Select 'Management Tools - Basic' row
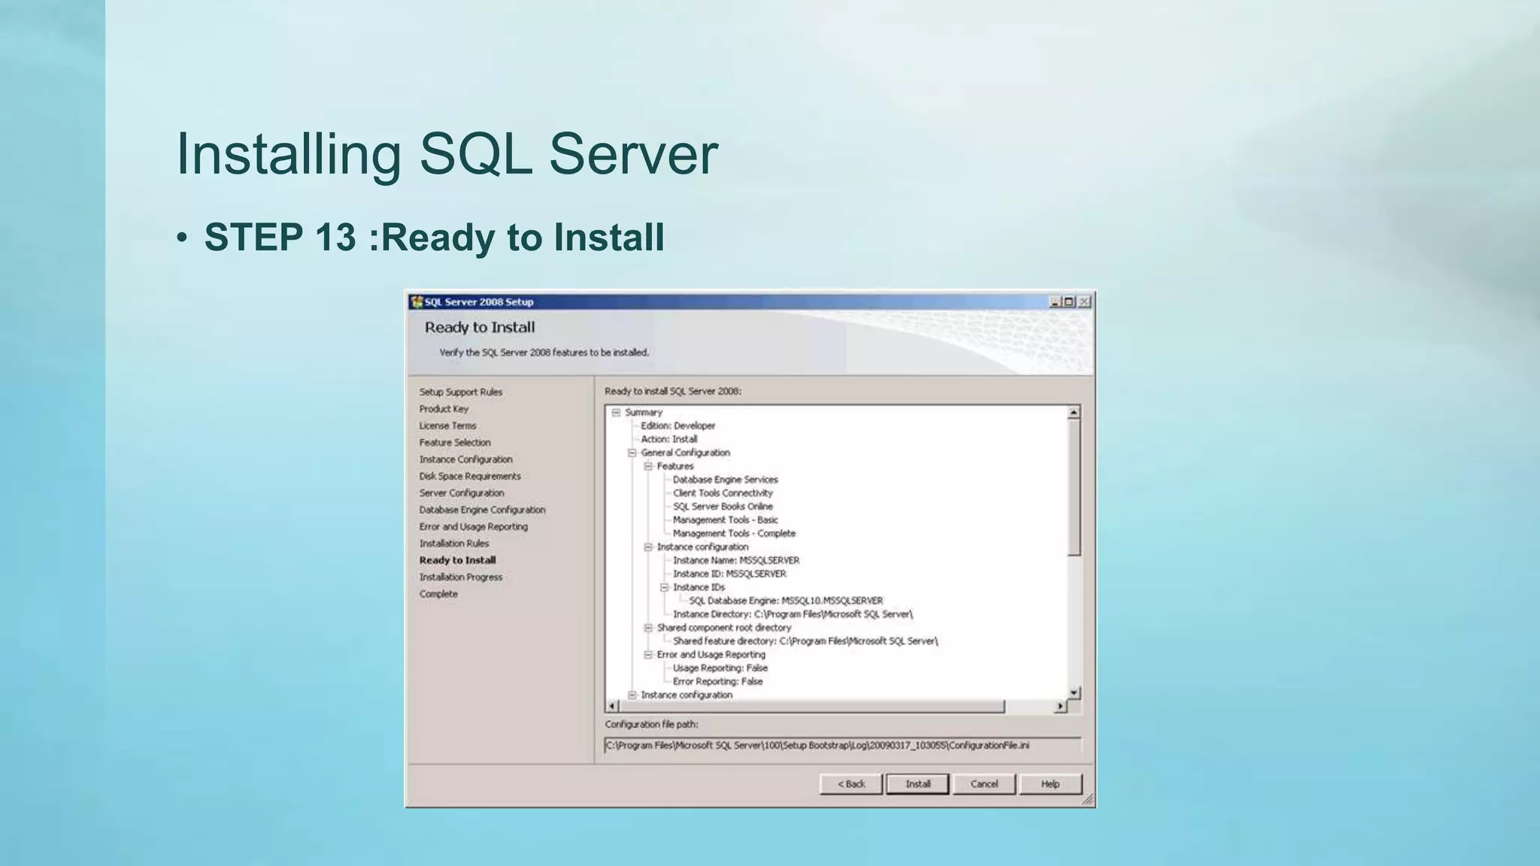The height and width of the screenshot is (866, 1540). pyautogui.click(x=725, y=520)
